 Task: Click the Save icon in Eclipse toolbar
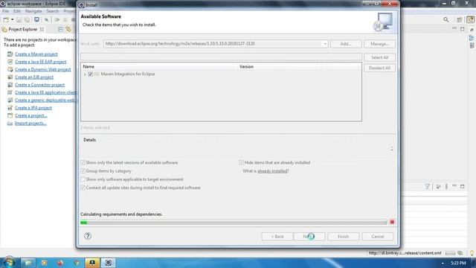(x=19, y=20)
